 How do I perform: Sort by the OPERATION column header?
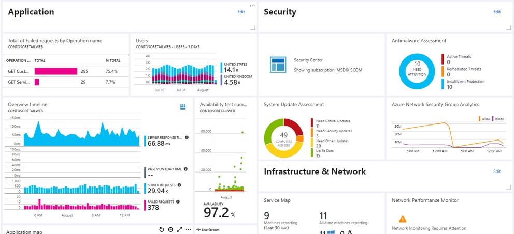click(18, 60)
